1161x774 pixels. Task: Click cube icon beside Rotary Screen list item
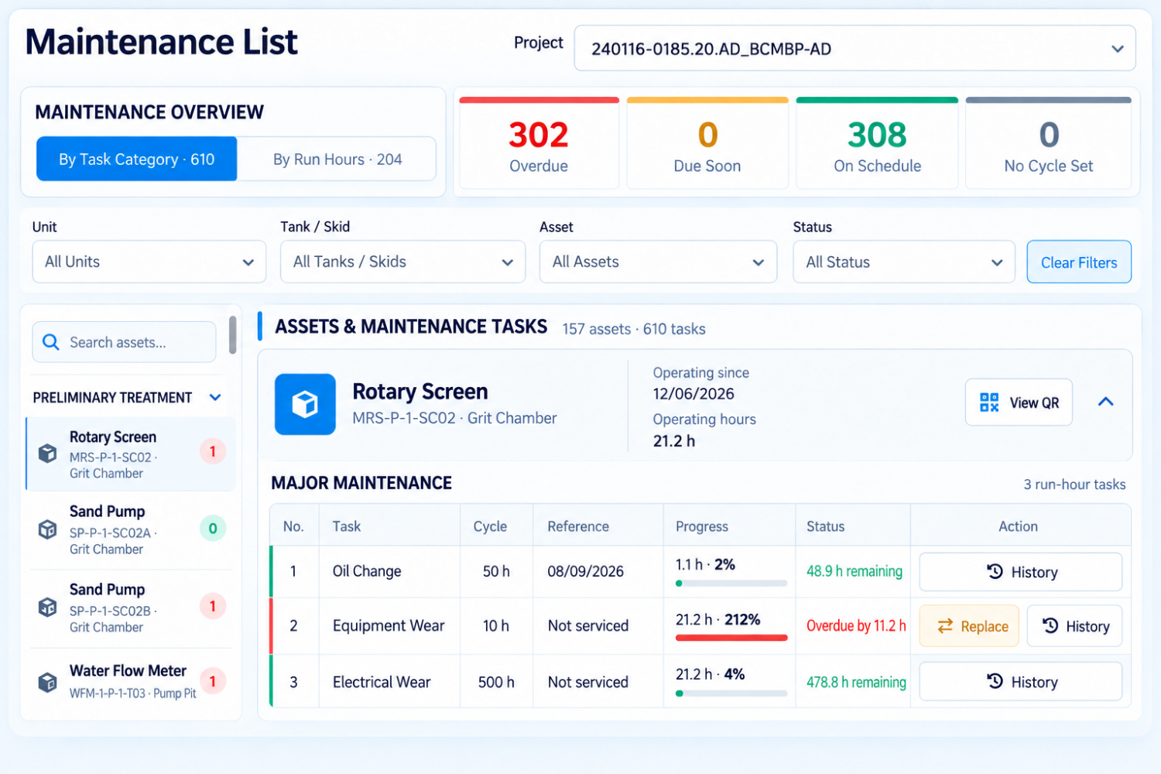coord(48,454)
